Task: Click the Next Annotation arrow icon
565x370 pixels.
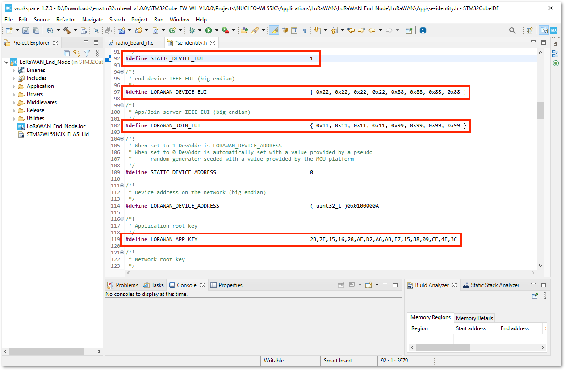Action: point(317,30)
